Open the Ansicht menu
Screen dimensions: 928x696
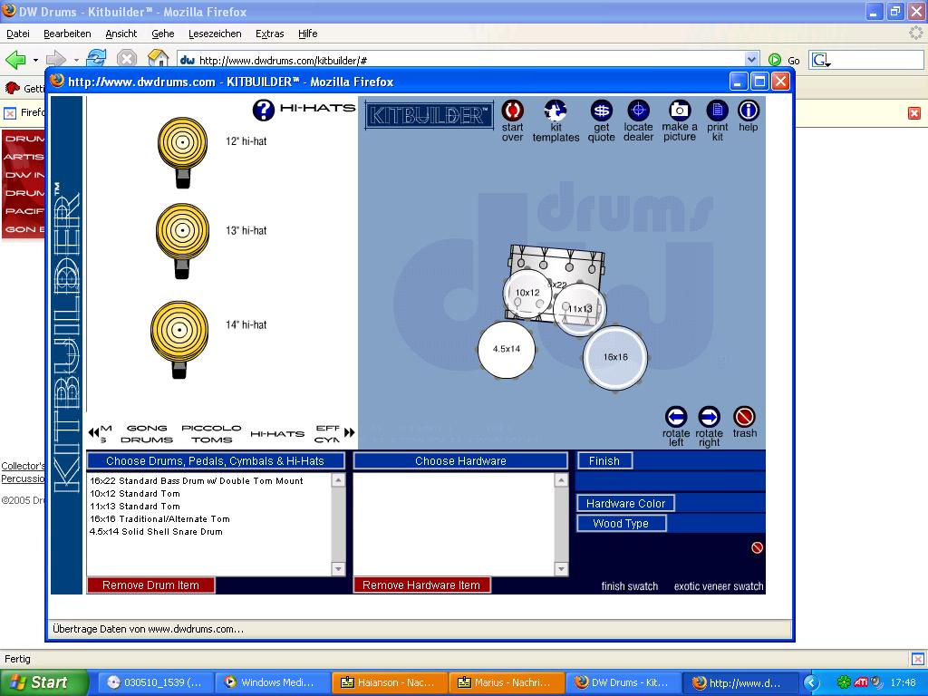[121, 34]
